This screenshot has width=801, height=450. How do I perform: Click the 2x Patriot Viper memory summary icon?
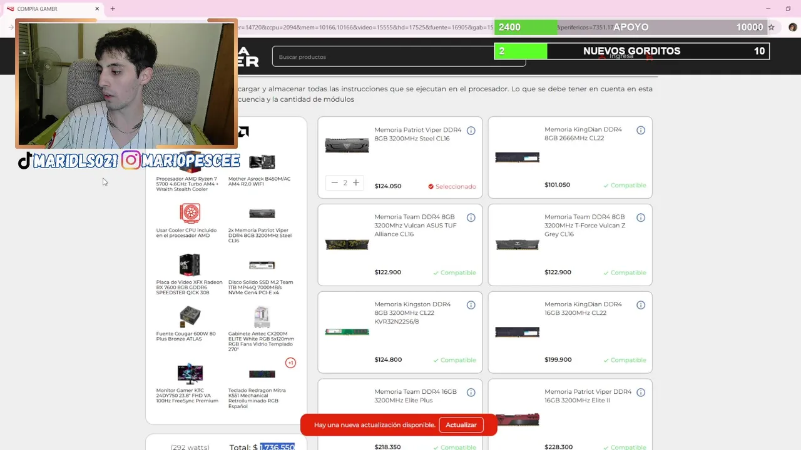pyautogui.click(x=262, y=214)
